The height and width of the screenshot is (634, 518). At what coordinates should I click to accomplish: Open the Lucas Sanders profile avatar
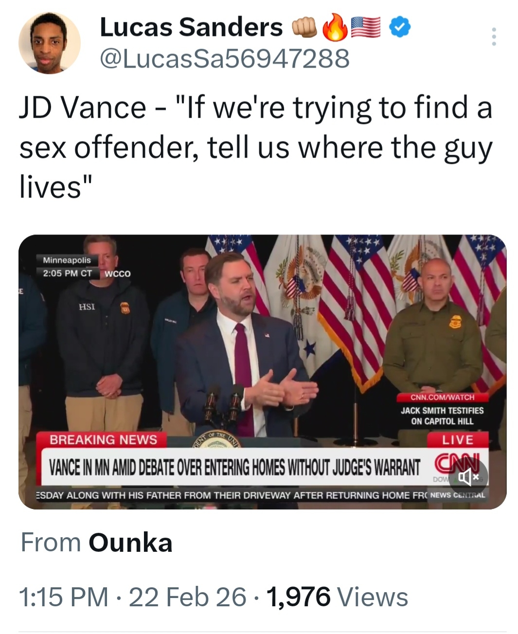coord(50,43)
